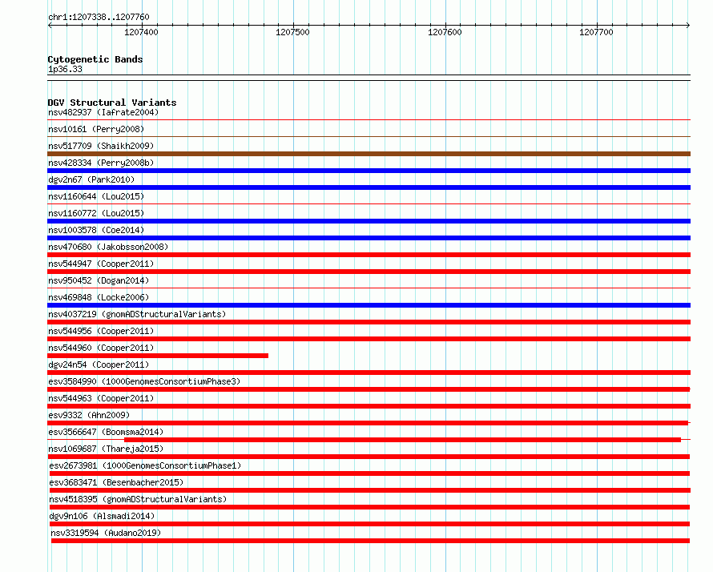Screen dimensions: 713x572
Task: Open the nsv1160772 (Lou2015) entry
Action: [x=96, y=213]
